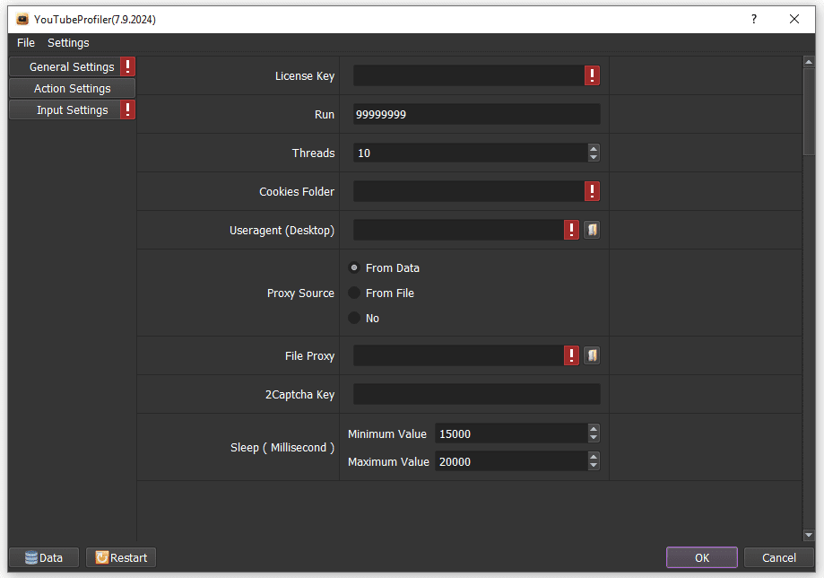
Task: Decrease the Sleep Minimum Value
Action: click(594, 438)
